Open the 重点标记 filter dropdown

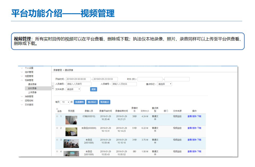pos(165,84)
